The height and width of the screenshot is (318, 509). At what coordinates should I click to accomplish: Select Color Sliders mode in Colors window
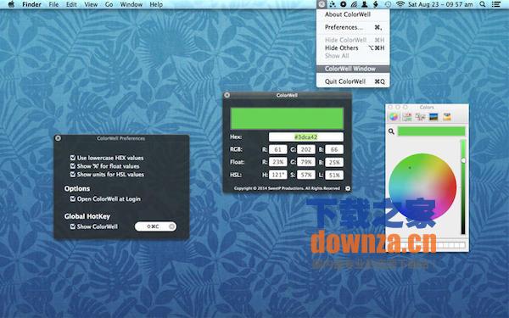407,117
